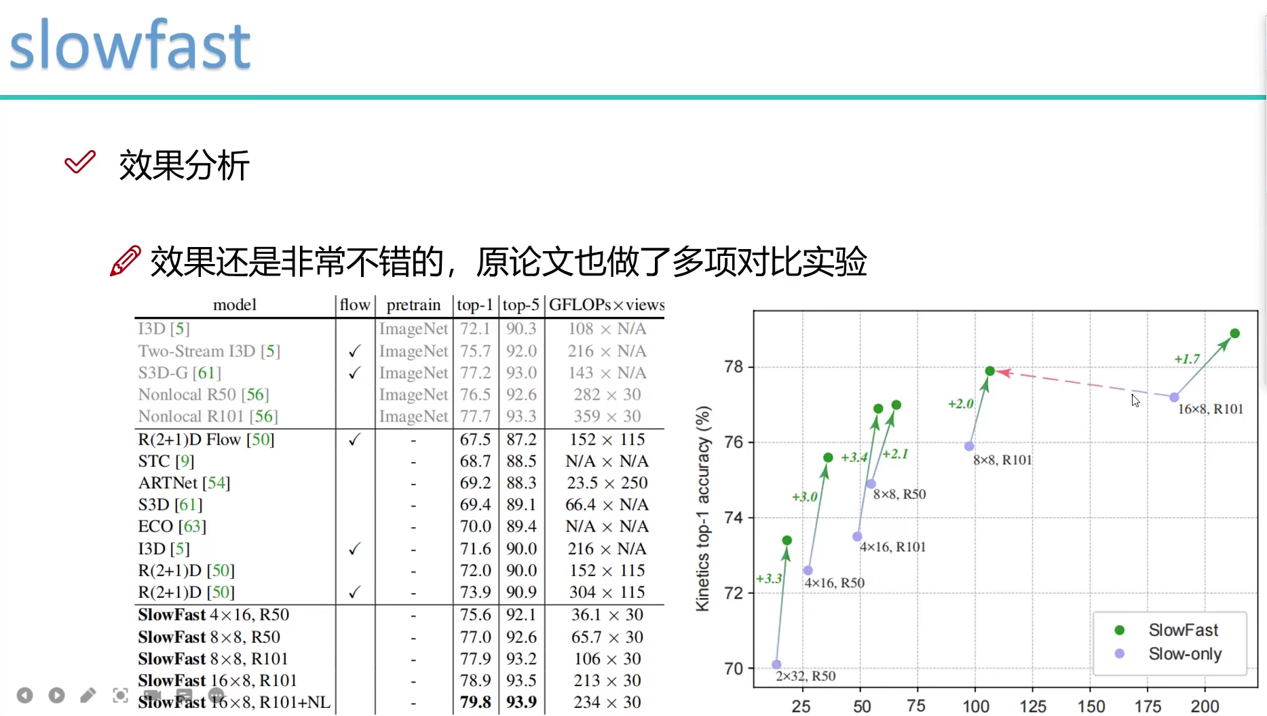Select the 16×8, R101 data point on chart
Screen dimensions: 1267x716
pos(1175,397)
